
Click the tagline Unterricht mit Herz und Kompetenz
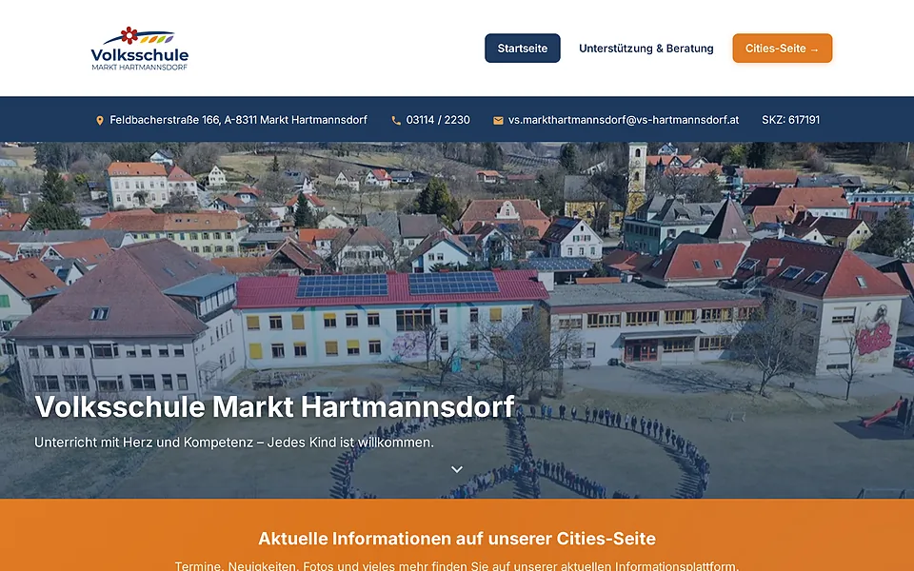pos(234,443)
